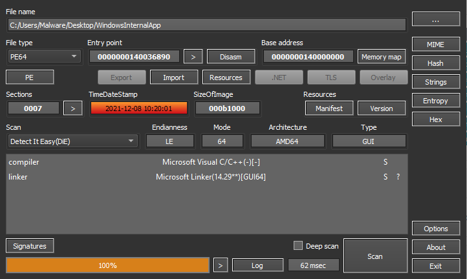Click the 'S' marker on linker row
467x279 pixels.
[386, 177]
